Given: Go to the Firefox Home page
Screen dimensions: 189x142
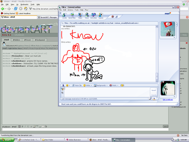Looking at the screenshot, I should [x=26, y=9].
